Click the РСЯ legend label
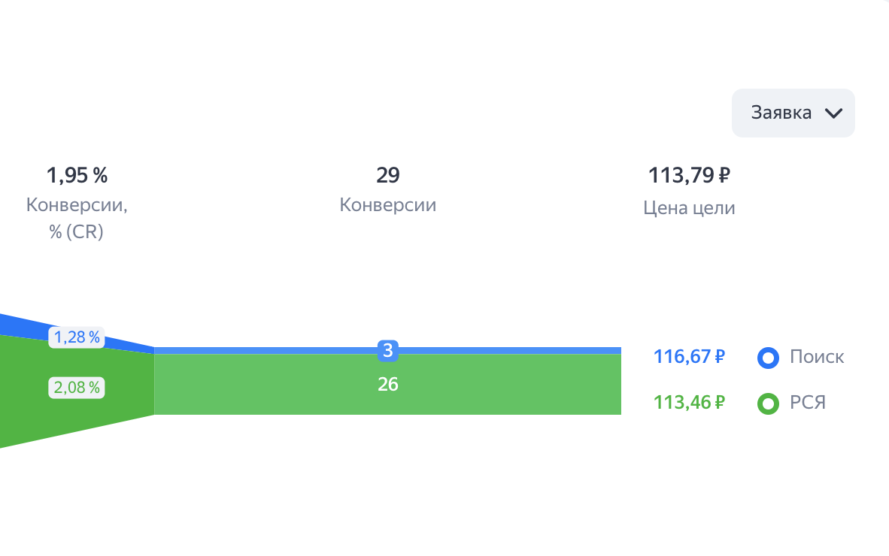Image resolution: width=889 pixels, height=556 pixels. (x=808, y=403)
